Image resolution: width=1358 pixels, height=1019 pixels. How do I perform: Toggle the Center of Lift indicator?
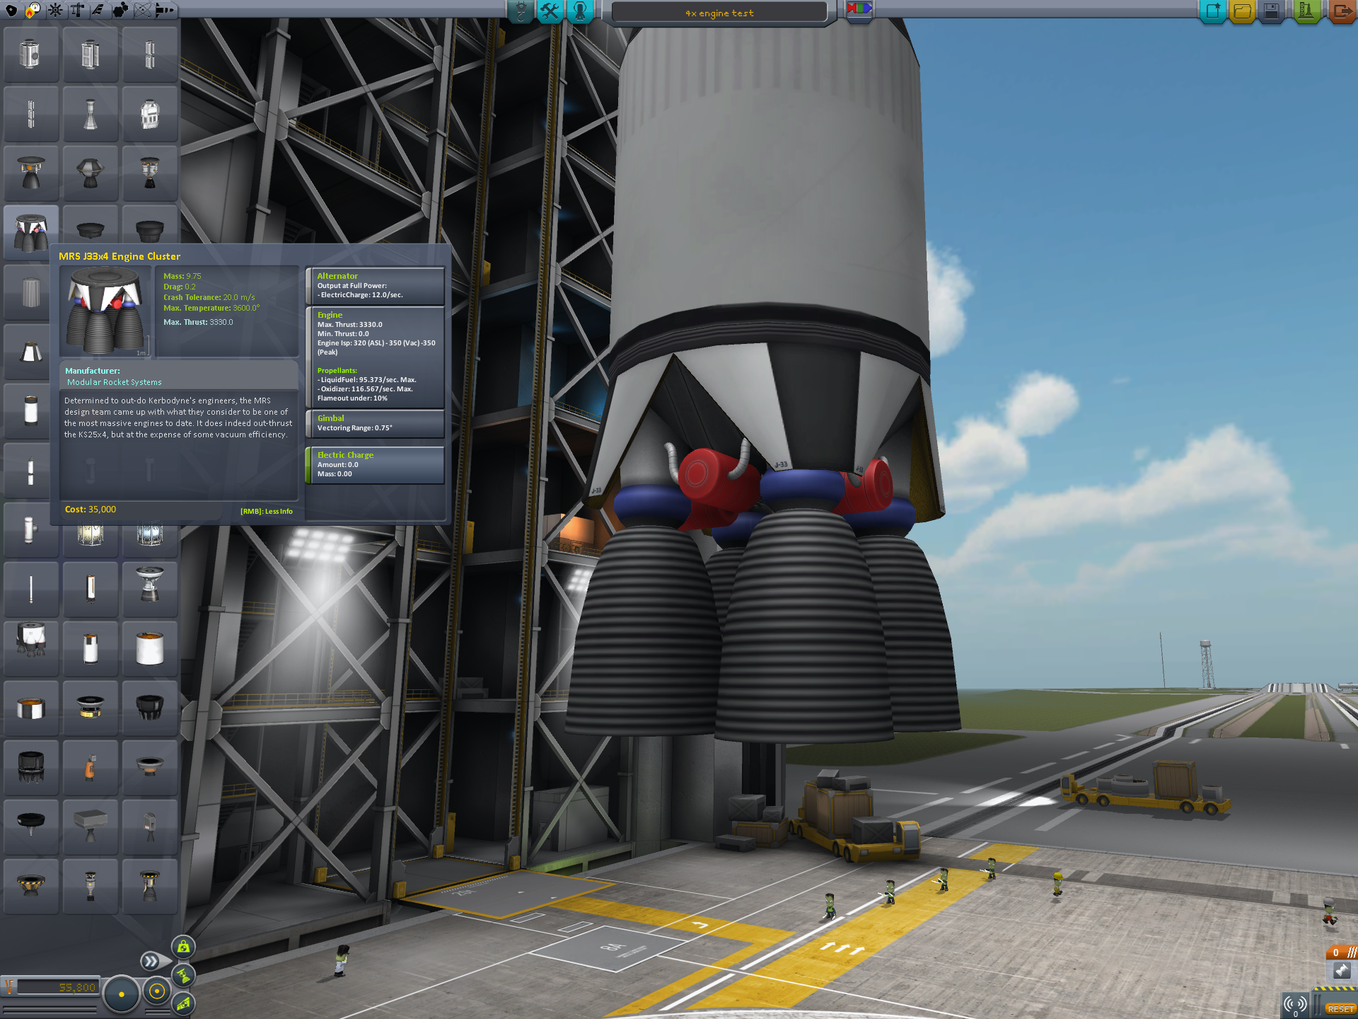point(183,1003)
